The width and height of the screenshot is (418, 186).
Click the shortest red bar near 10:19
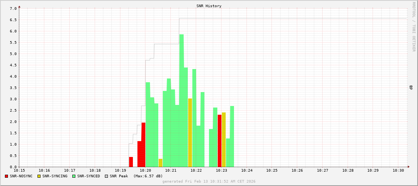coord(131,162)
